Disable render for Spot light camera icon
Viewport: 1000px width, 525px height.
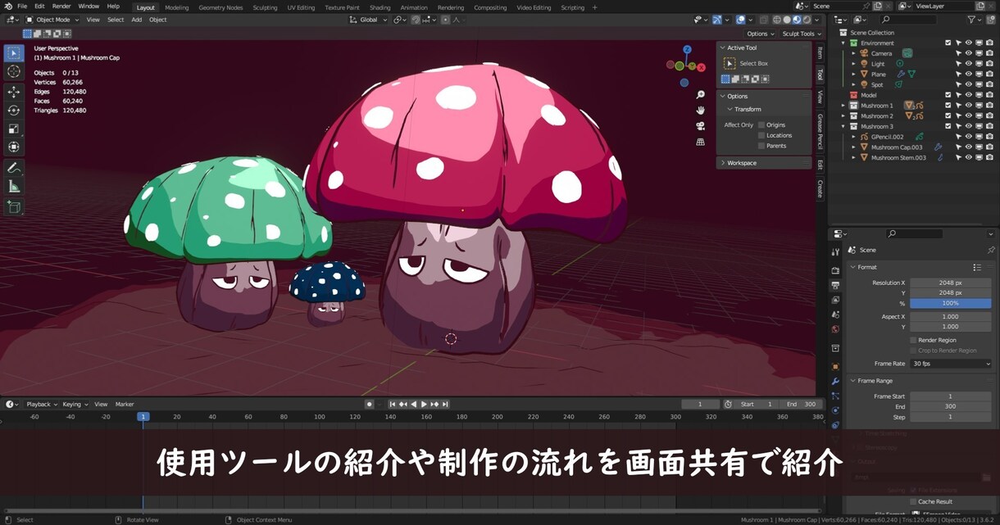tap(989, 84)
